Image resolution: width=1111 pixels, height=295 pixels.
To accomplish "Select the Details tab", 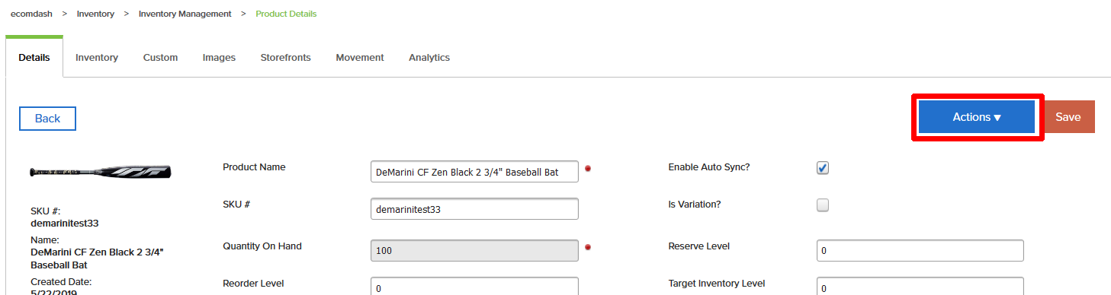I will pyautogui.click(x=34, y=58).
